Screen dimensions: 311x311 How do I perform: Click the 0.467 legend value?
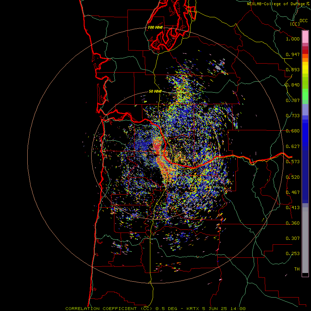tap(293, 192)
